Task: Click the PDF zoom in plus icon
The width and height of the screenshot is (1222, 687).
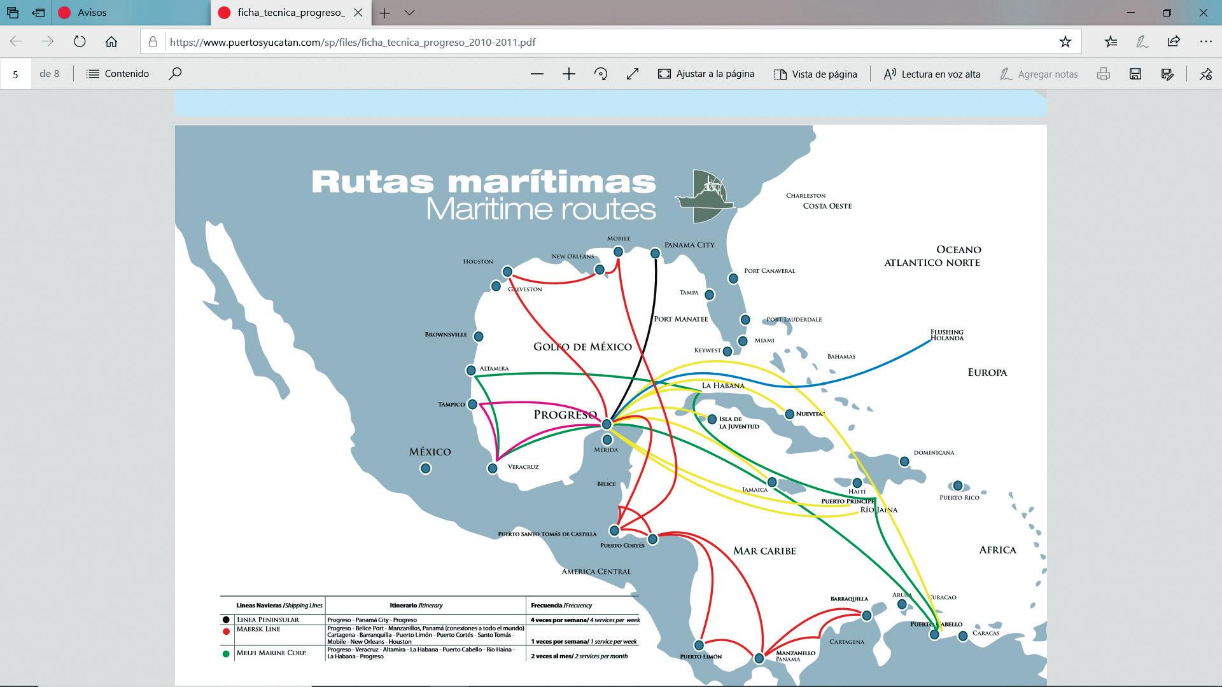Action: click(x=568, y=74)
